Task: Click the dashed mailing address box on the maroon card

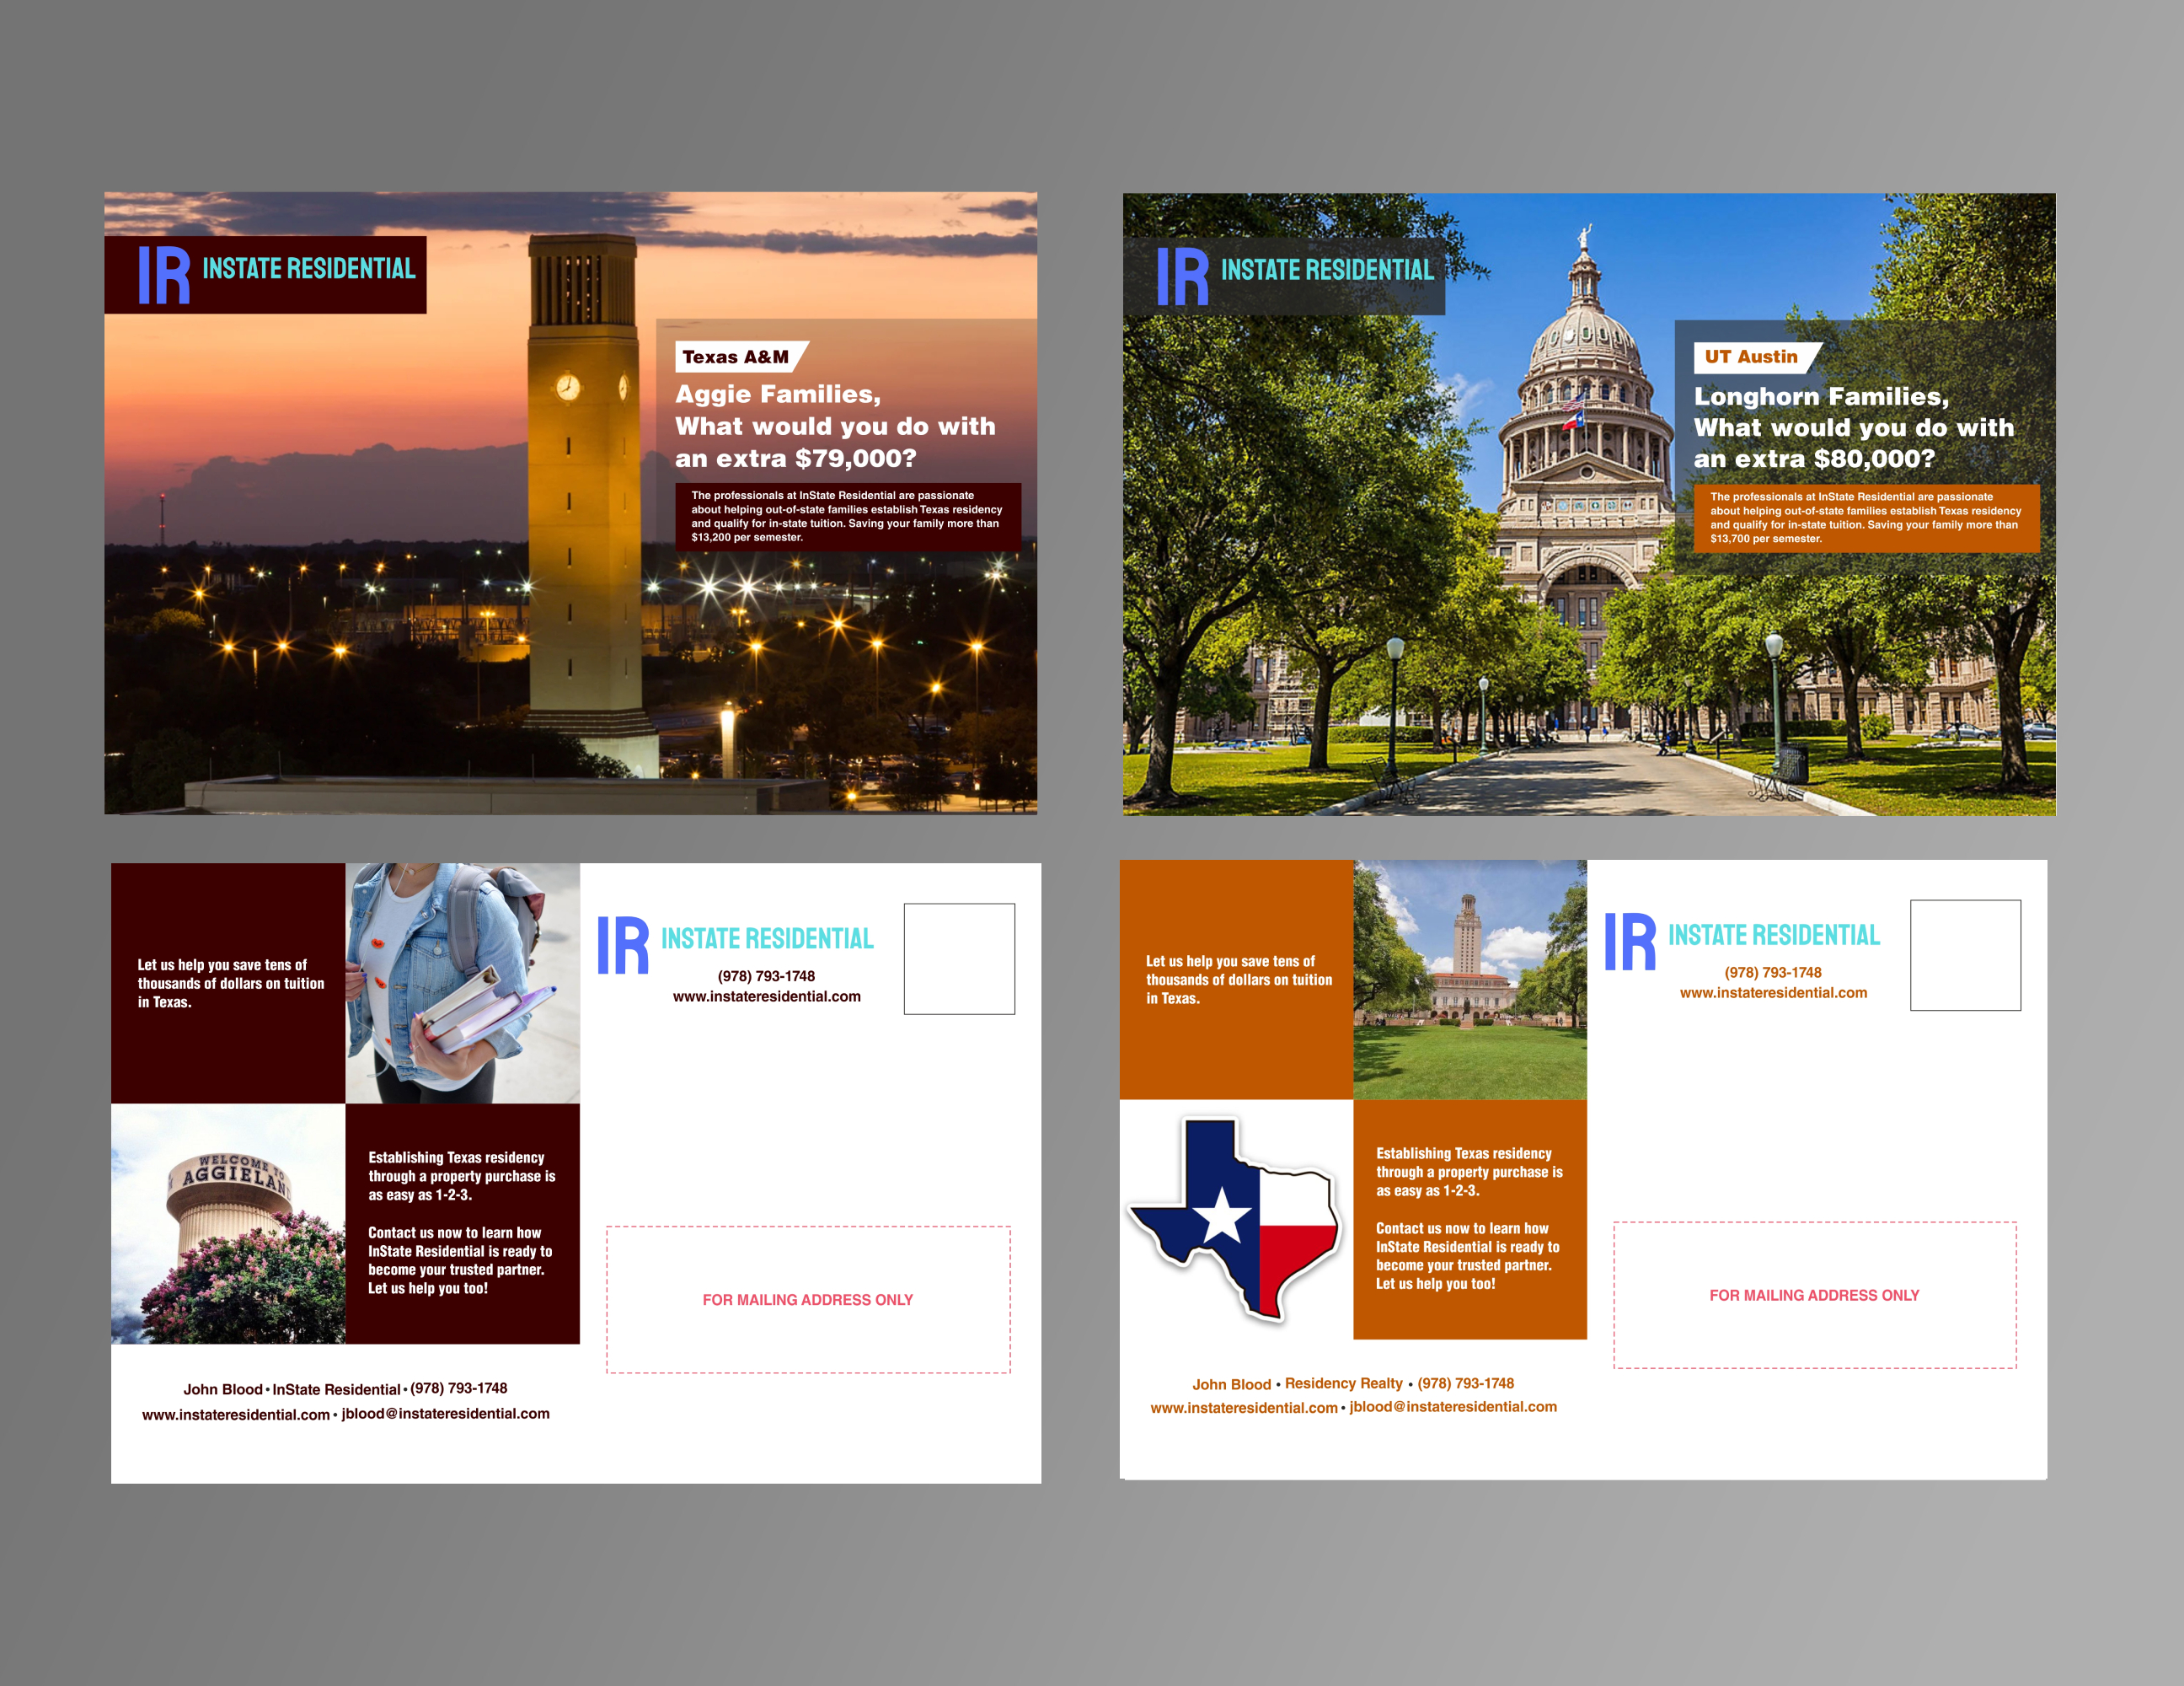Action: (808, 1299)
